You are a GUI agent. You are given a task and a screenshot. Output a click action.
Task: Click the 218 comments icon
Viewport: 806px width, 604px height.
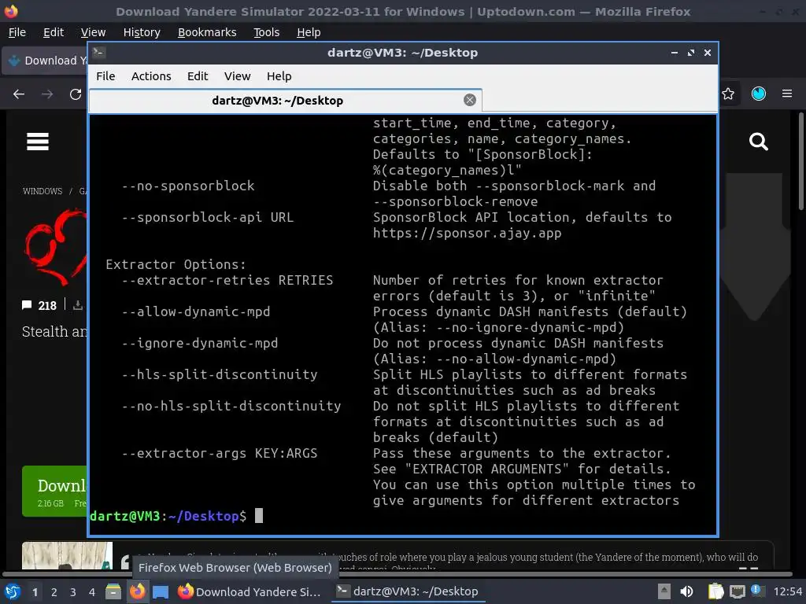click(27, 305)
